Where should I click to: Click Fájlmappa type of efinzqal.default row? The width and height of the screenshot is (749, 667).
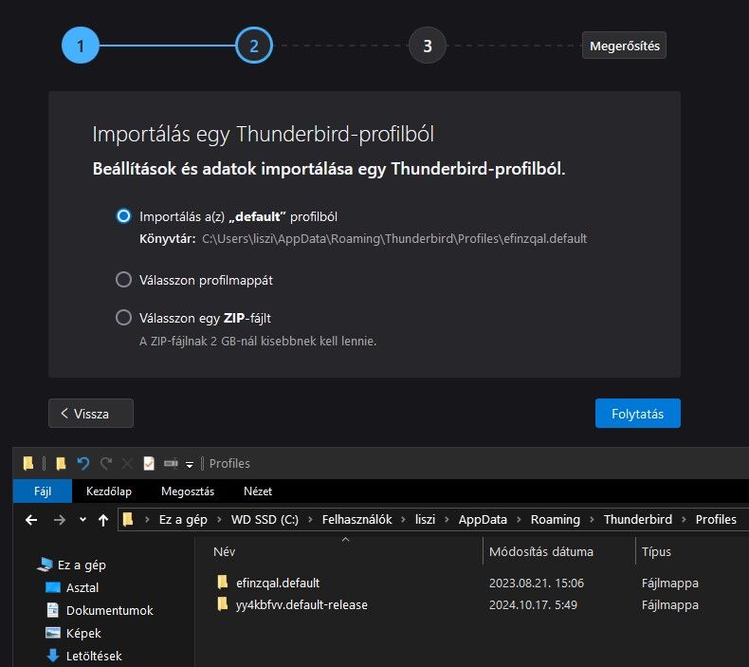669,583
